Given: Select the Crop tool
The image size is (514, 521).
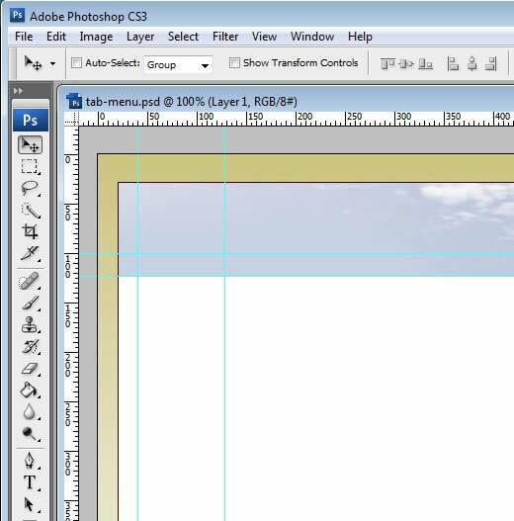Looking at the screenshot, I should 30,231.
